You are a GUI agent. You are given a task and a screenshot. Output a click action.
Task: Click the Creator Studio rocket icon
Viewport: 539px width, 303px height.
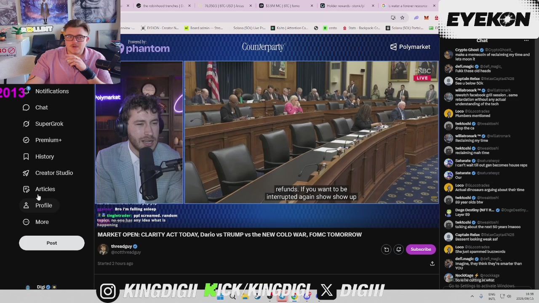coord(26,173)
